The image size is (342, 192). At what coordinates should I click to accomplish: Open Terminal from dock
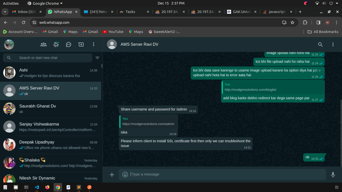click(26, 187)
